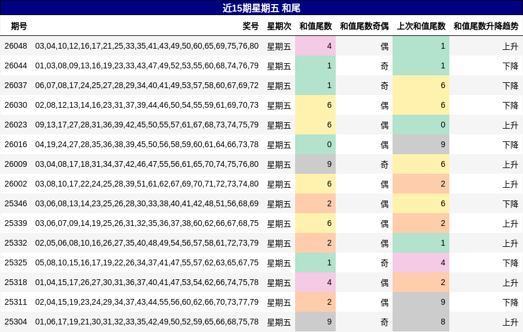The width and height of the screenshot is (523, 332).
Task: Click 下降 trend in row 25311
Action: [511, 302]
